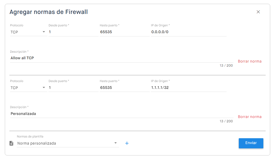
Task: Open the second rule's Protocolo TCP dropdown
Action: [x=28, y=88]
